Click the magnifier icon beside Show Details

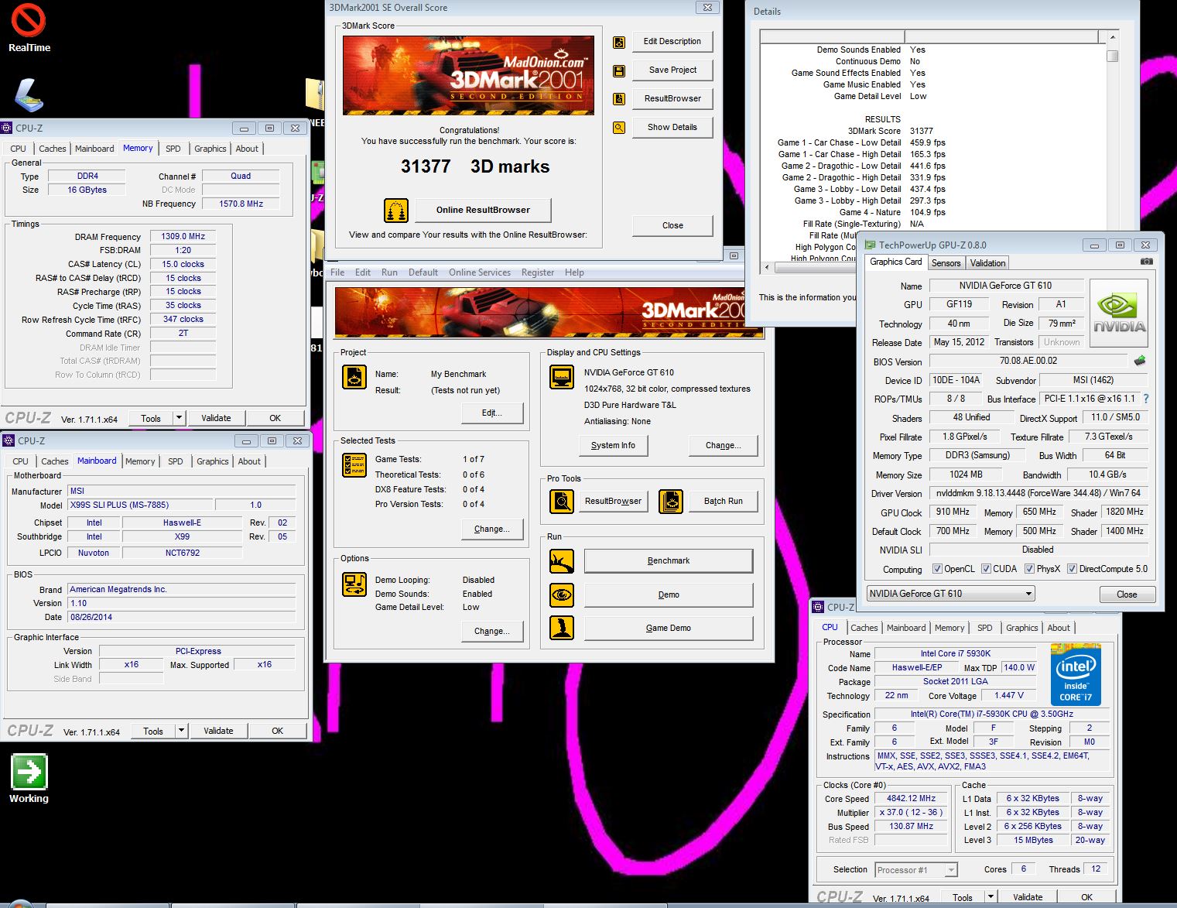(x=619, y=128)
